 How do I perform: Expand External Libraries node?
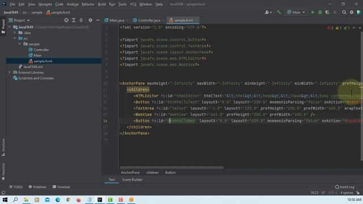coord(10,73)
